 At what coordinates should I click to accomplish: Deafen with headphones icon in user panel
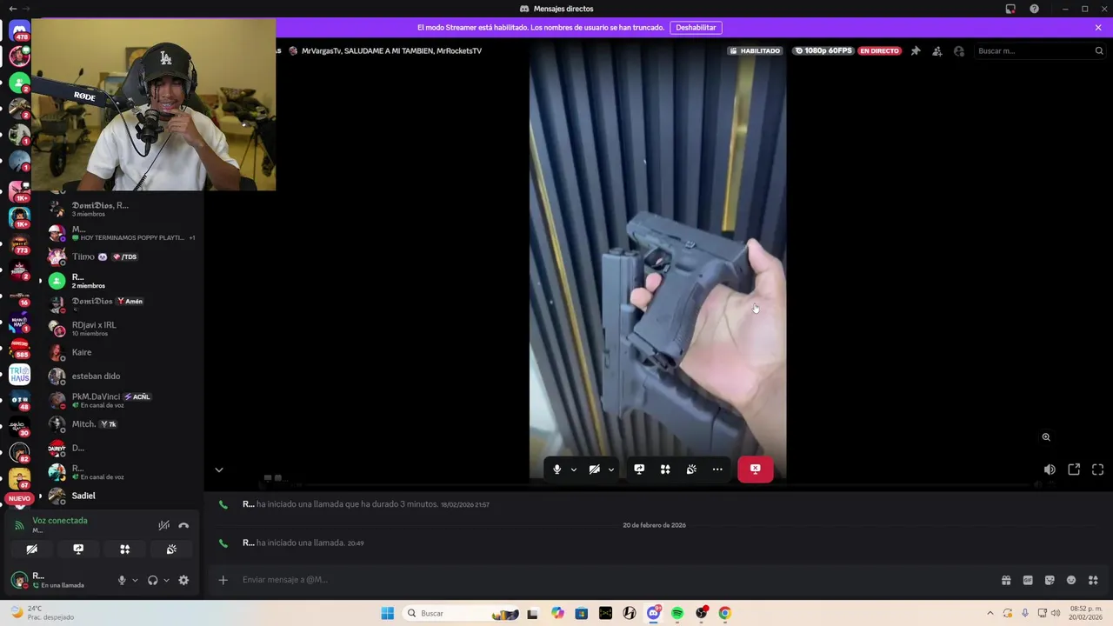pyautogui.click(x=153, y=581)
